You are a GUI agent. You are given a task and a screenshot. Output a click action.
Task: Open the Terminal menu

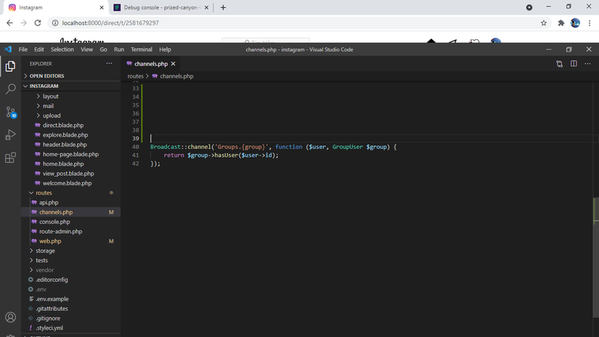tap(142, 49)
